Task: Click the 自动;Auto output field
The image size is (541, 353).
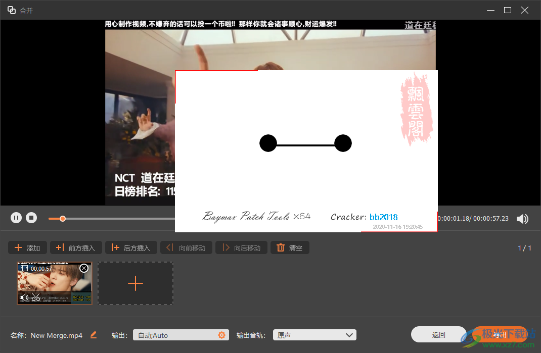Action: click(x=181, y=335)
